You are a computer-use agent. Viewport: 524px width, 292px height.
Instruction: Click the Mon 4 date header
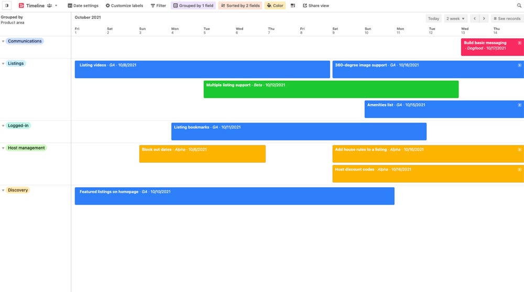coord(175,31)
